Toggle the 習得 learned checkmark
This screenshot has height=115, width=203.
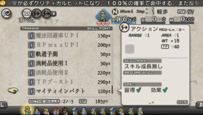pyautogui.click(x=139, y=90)
